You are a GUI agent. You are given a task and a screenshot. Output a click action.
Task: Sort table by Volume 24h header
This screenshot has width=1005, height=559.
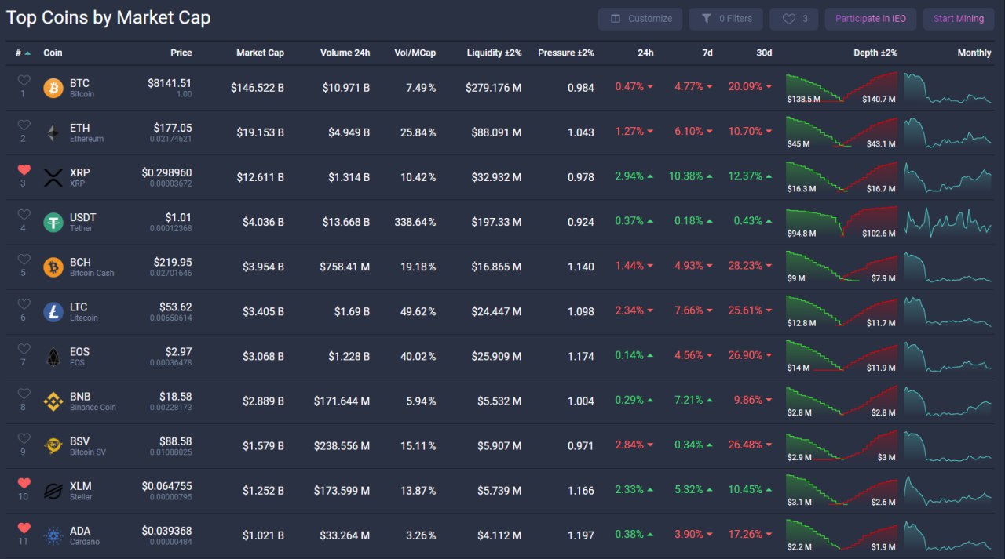point(345,53)
